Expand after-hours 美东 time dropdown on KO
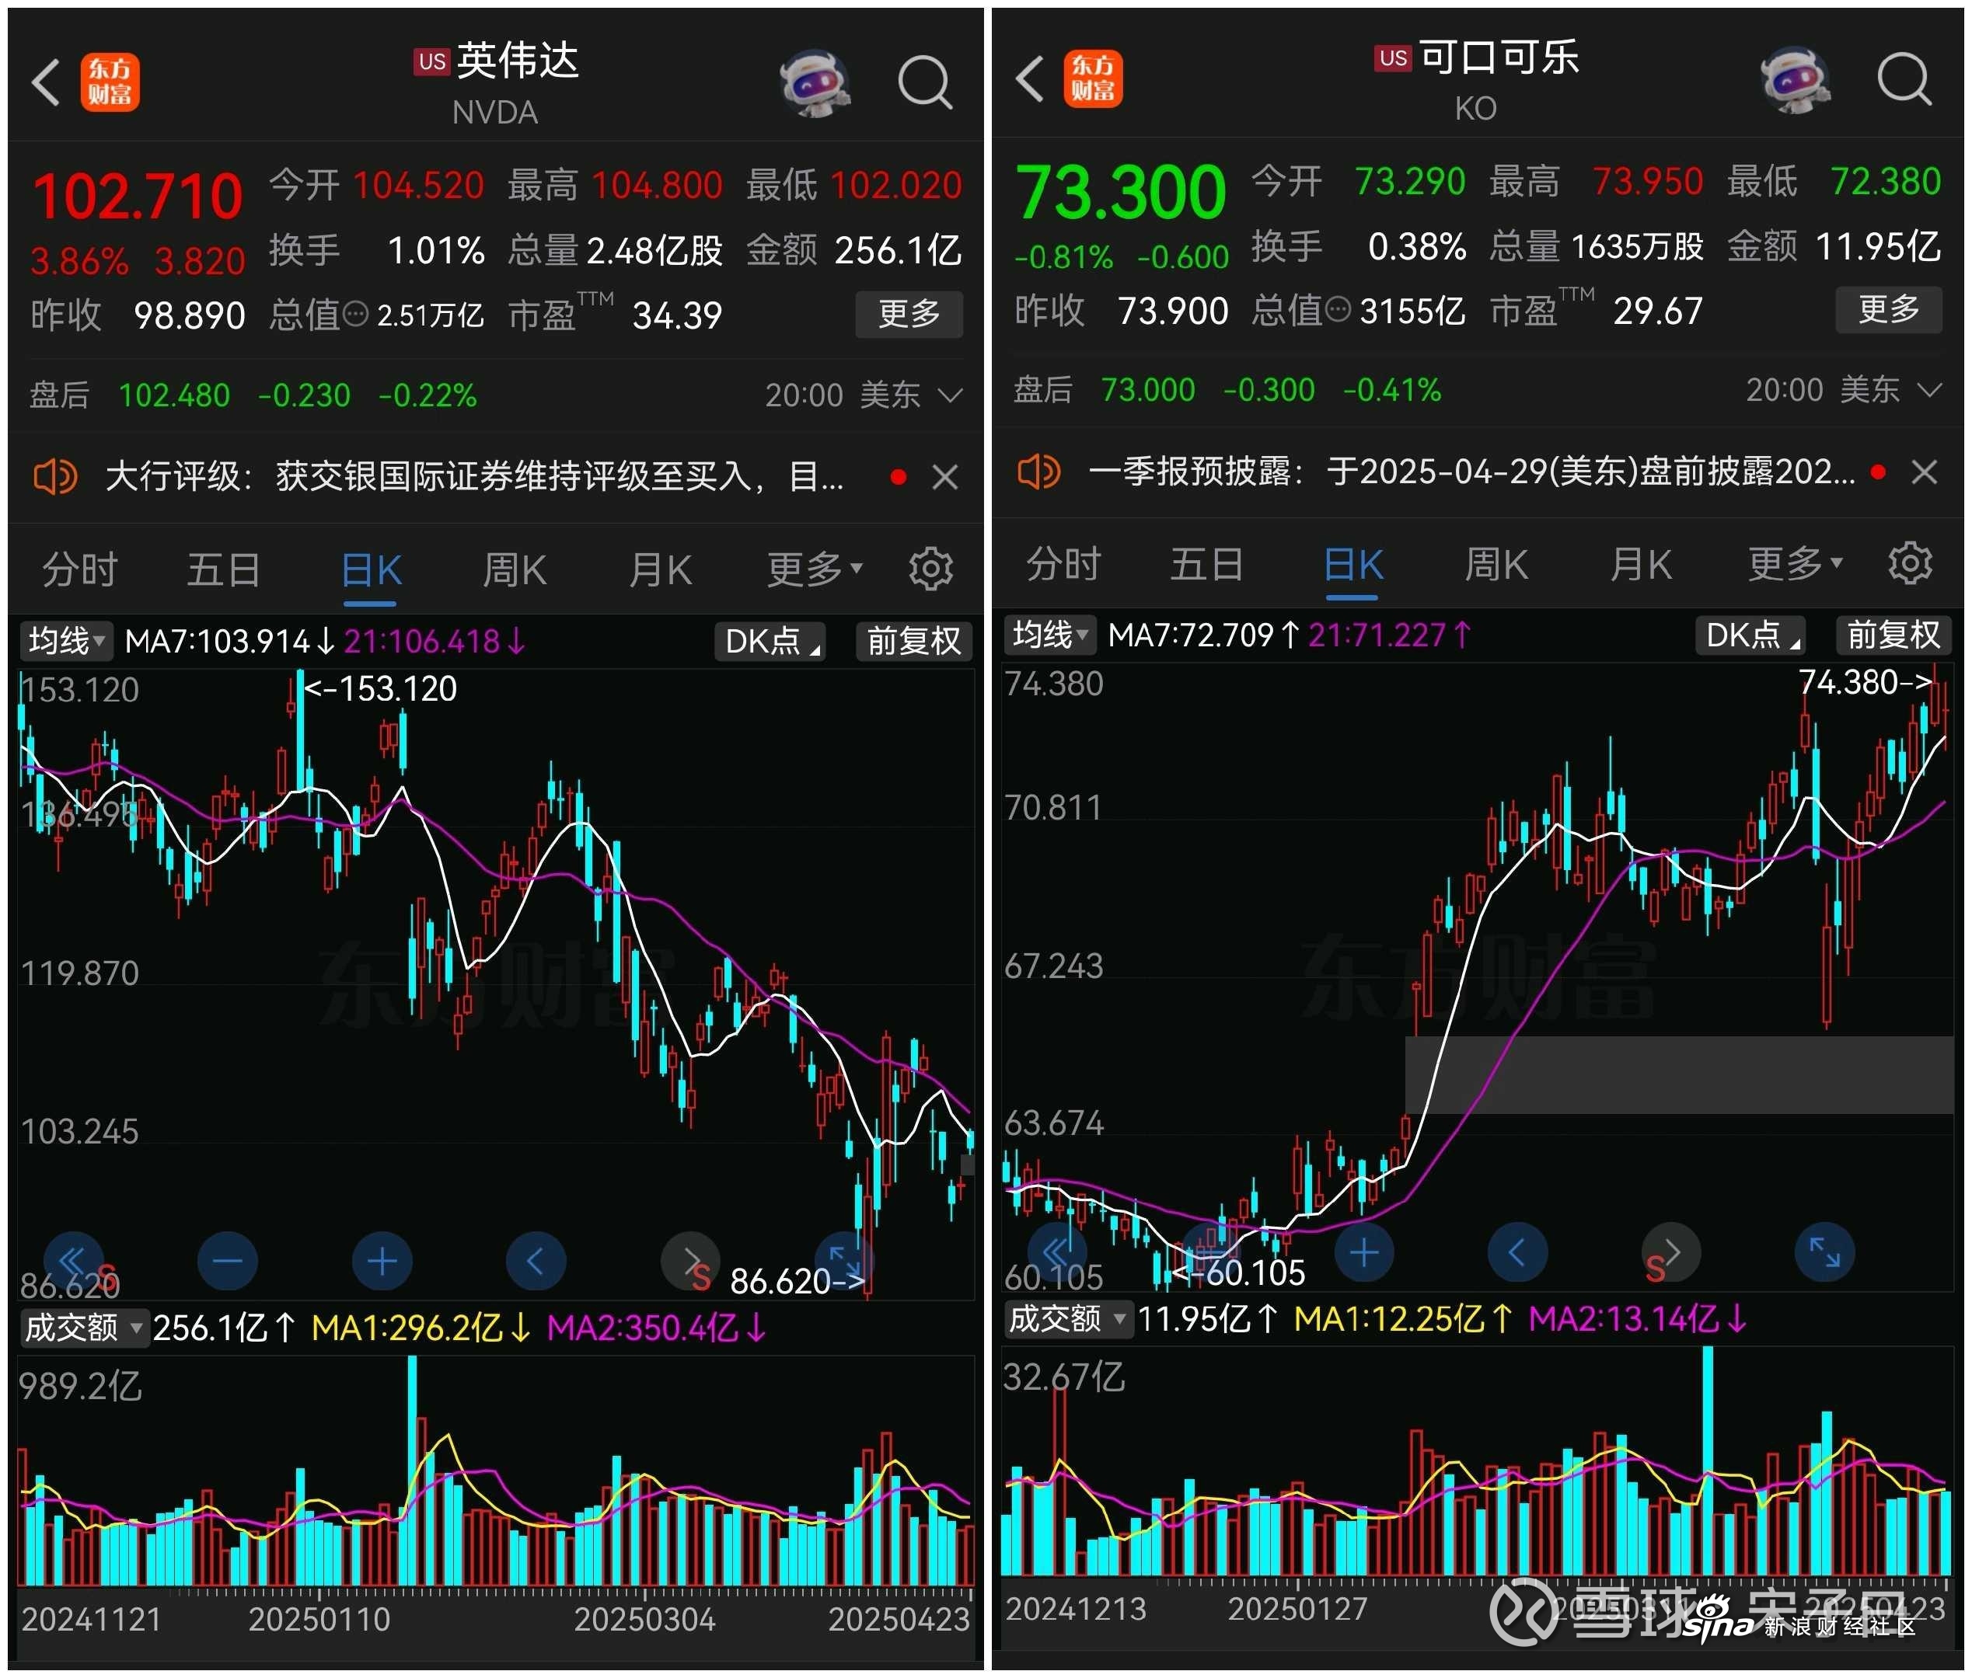The image size is (1972, 1678). (x=1844, y=390)
